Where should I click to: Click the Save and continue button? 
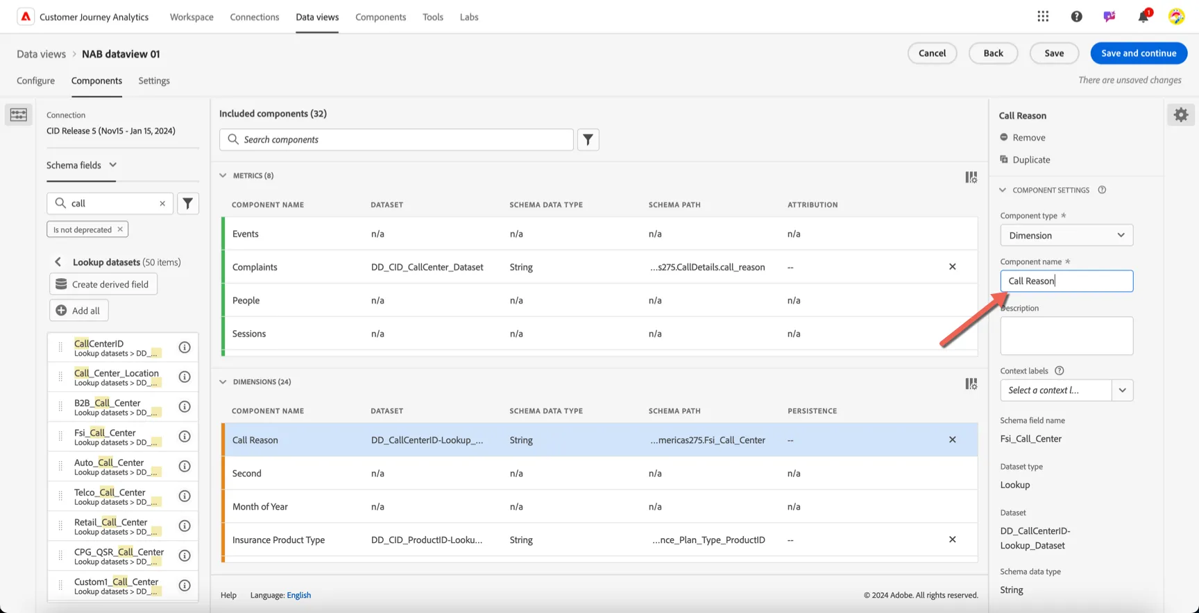tap(1139, 53)
